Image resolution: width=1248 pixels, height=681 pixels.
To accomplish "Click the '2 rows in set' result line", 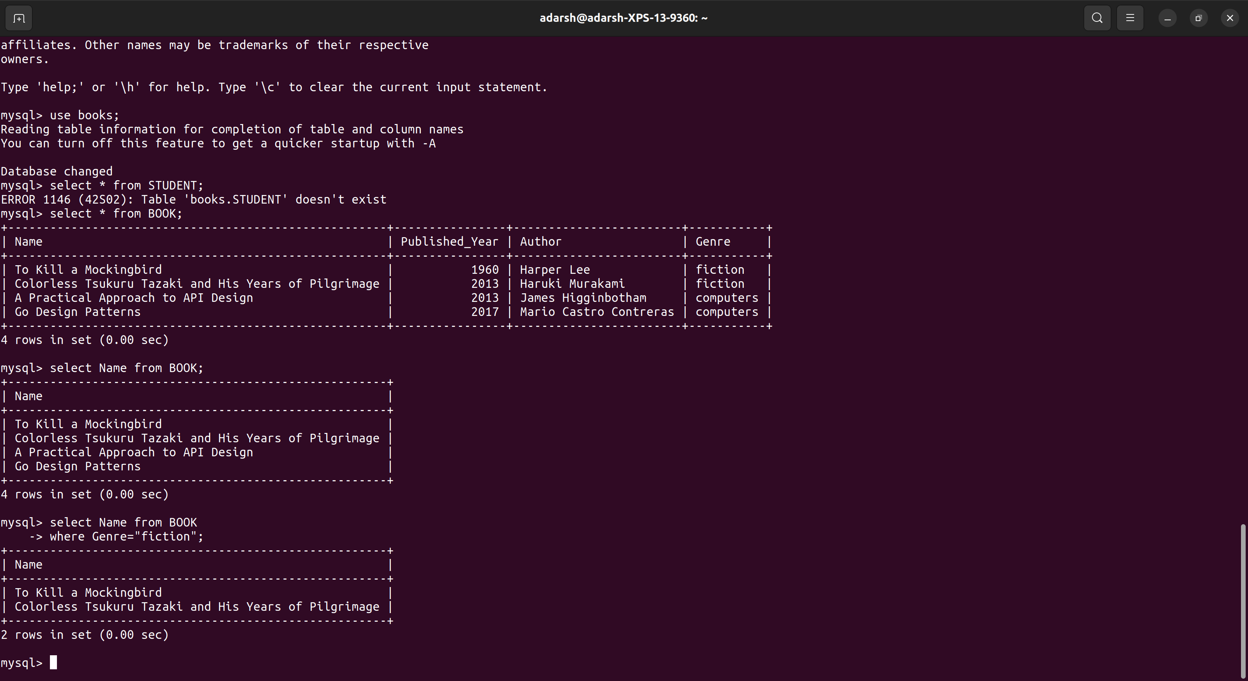I will [x=85, y=635].
